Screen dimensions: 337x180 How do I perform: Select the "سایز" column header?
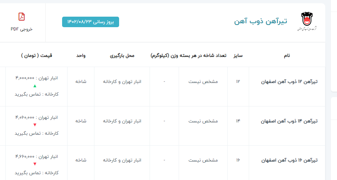[x=238, y=55]
